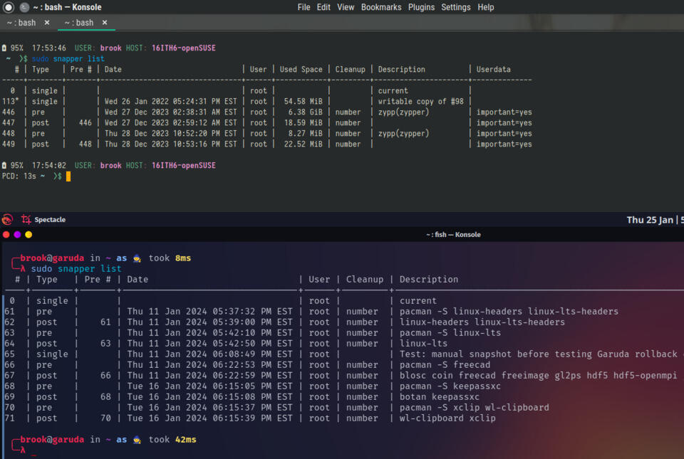Click 'Description' header in fish window

tap(429, 279)
